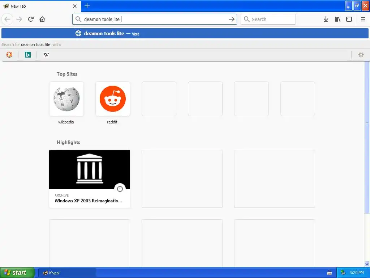Open the hamburger application menu
The image size is (370, 278).
[x=363, y=19]
